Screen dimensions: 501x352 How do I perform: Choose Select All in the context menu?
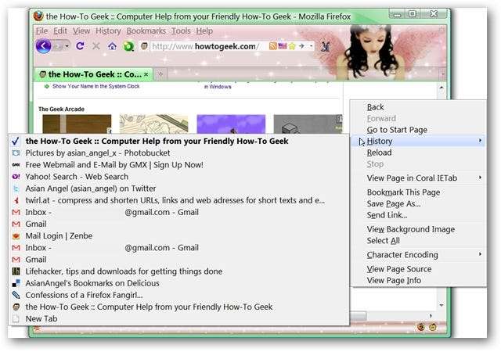coord(418,241)
